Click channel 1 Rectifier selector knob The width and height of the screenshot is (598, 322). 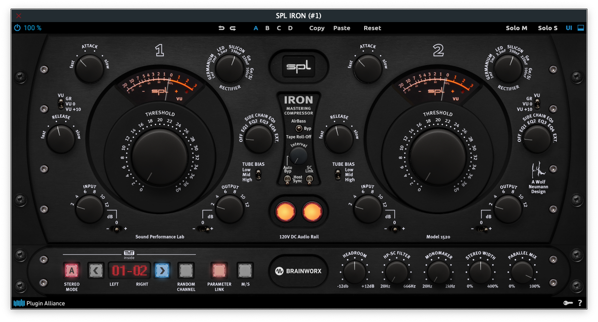coord(230,68)
